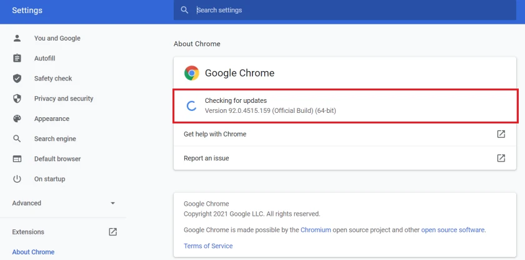
Task: Open Report an issue external arrow
Action: [501, 158]
